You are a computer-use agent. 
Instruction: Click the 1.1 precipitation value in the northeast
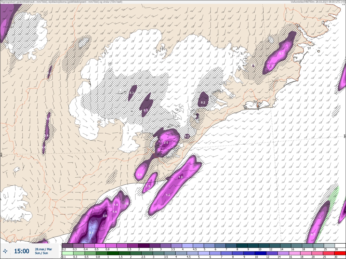point(271,66)
